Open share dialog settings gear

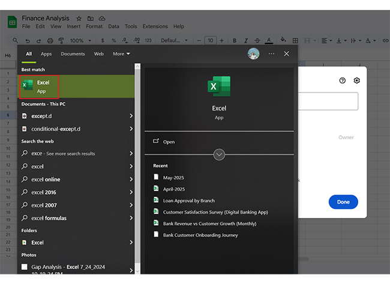tap(356, 80)
